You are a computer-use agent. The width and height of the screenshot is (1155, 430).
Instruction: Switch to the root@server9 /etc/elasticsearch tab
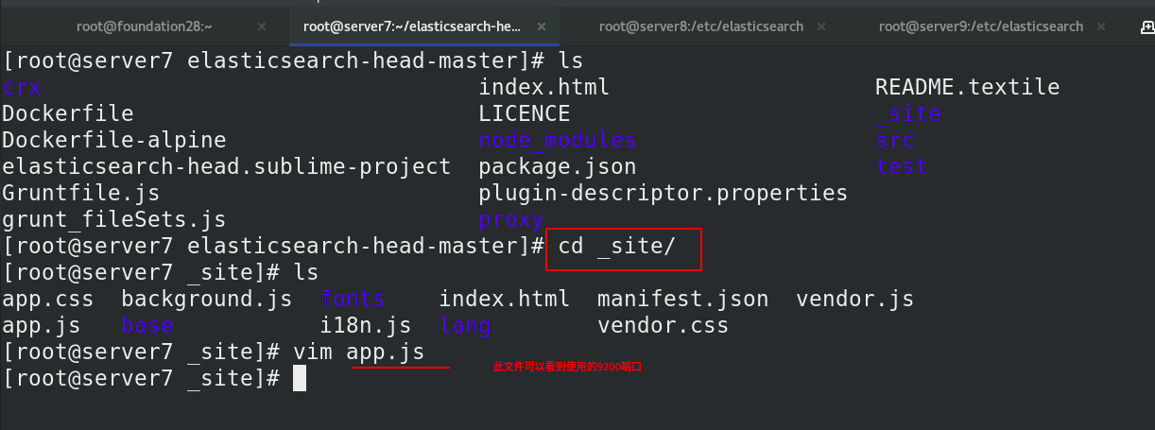click(x=980, y=26)
